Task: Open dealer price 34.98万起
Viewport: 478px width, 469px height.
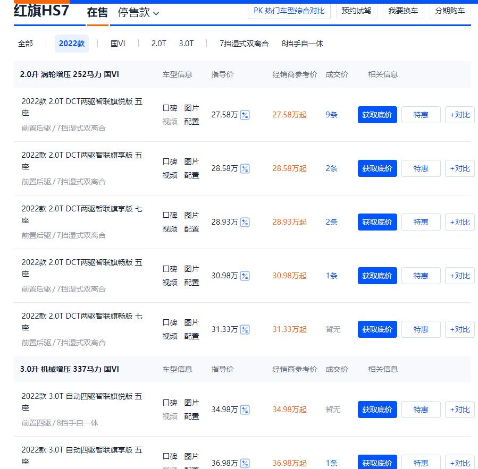Action: 289,410
